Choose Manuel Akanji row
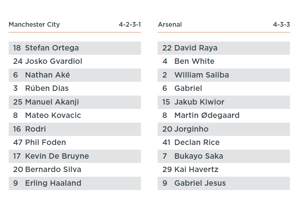299x207 pixels. (75, 102)
